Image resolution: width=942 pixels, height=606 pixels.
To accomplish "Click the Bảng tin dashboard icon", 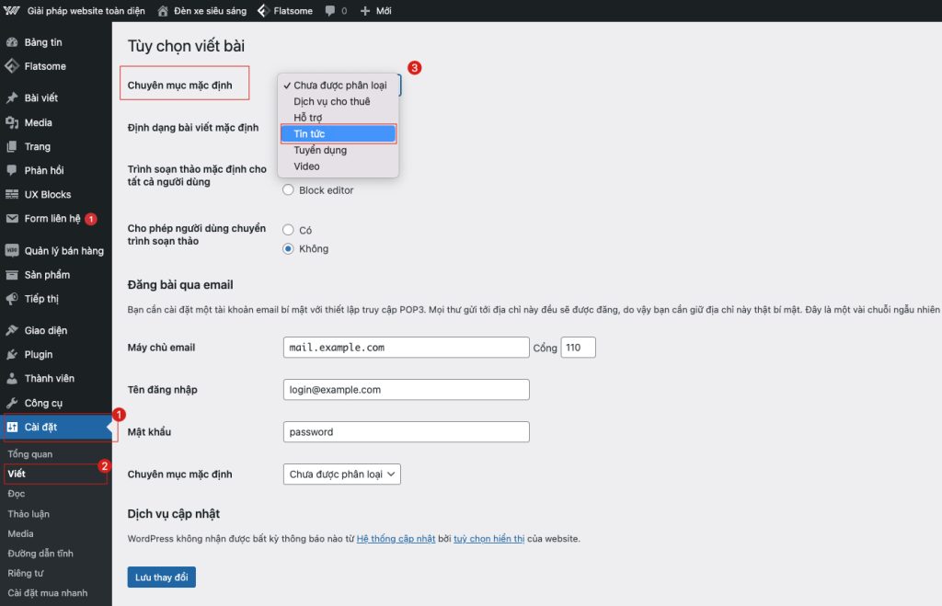I will [12, 42].
